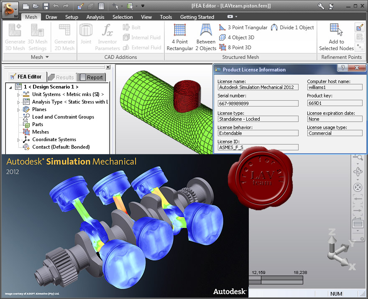Save file with floppy disk icon
The image size is (368, 299).
point(46,6)
